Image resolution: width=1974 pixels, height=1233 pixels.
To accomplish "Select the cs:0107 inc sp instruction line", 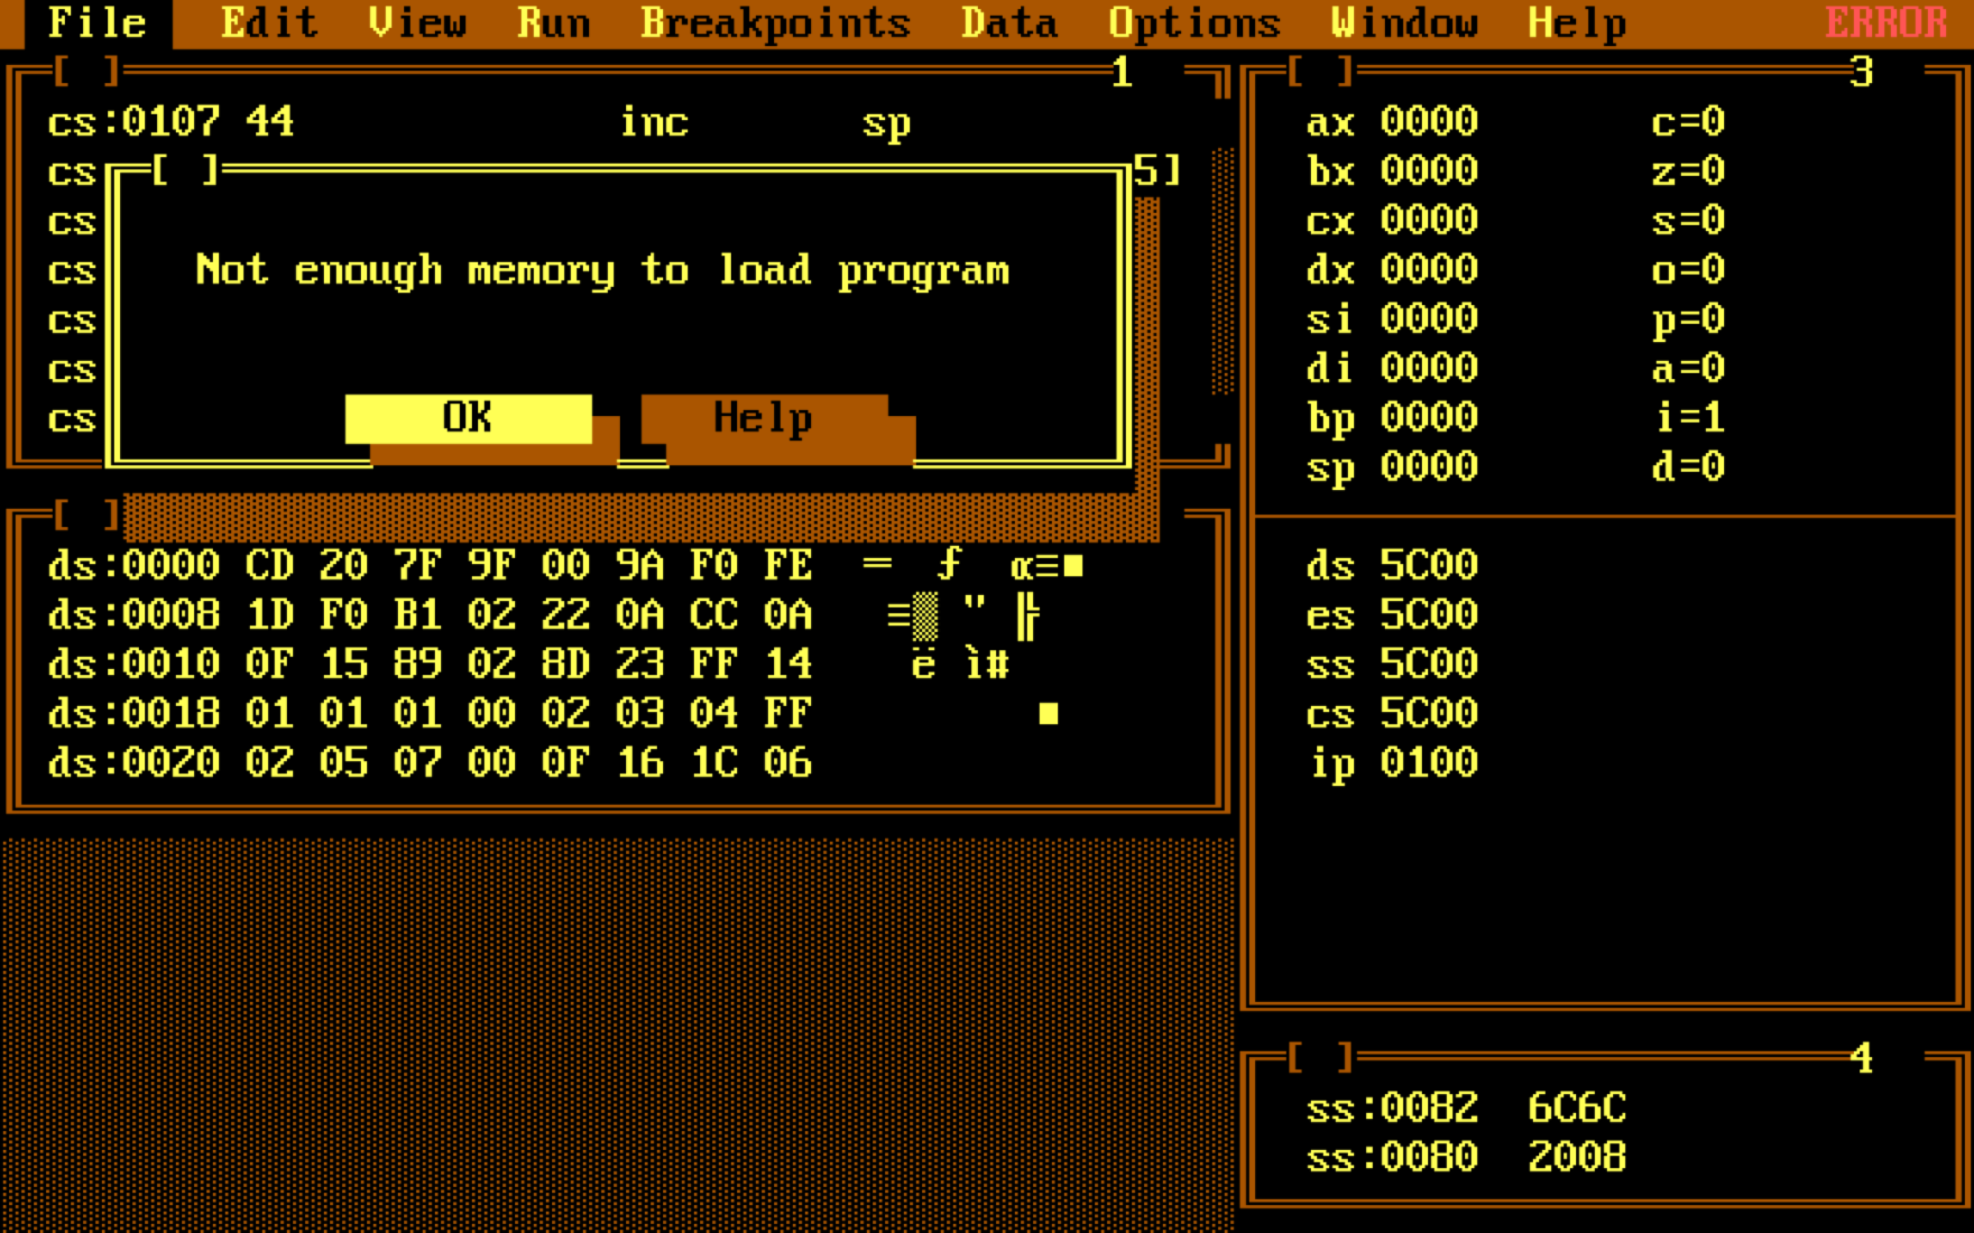I will [480, 122].
